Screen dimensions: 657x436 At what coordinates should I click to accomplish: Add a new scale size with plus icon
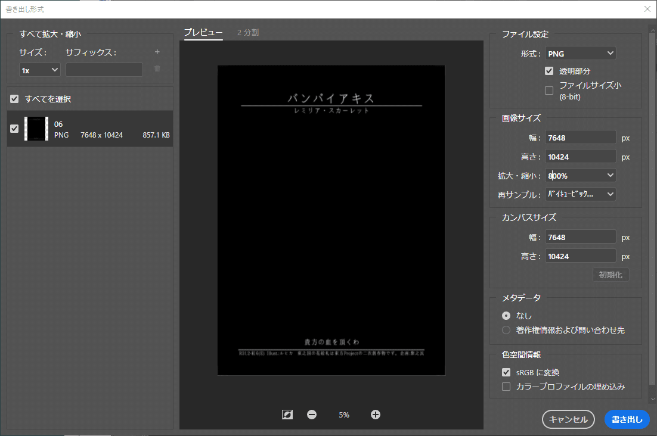coord(157,52)
